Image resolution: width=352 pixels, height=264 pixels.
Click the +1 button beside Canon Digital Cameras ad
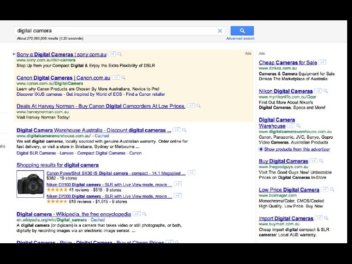(116, 78)
